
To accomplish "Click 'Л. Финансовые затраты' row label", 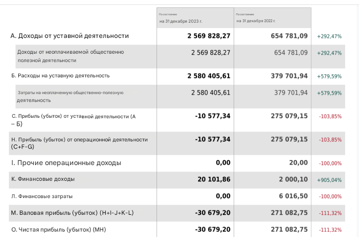I will click(x=41, y=196).
